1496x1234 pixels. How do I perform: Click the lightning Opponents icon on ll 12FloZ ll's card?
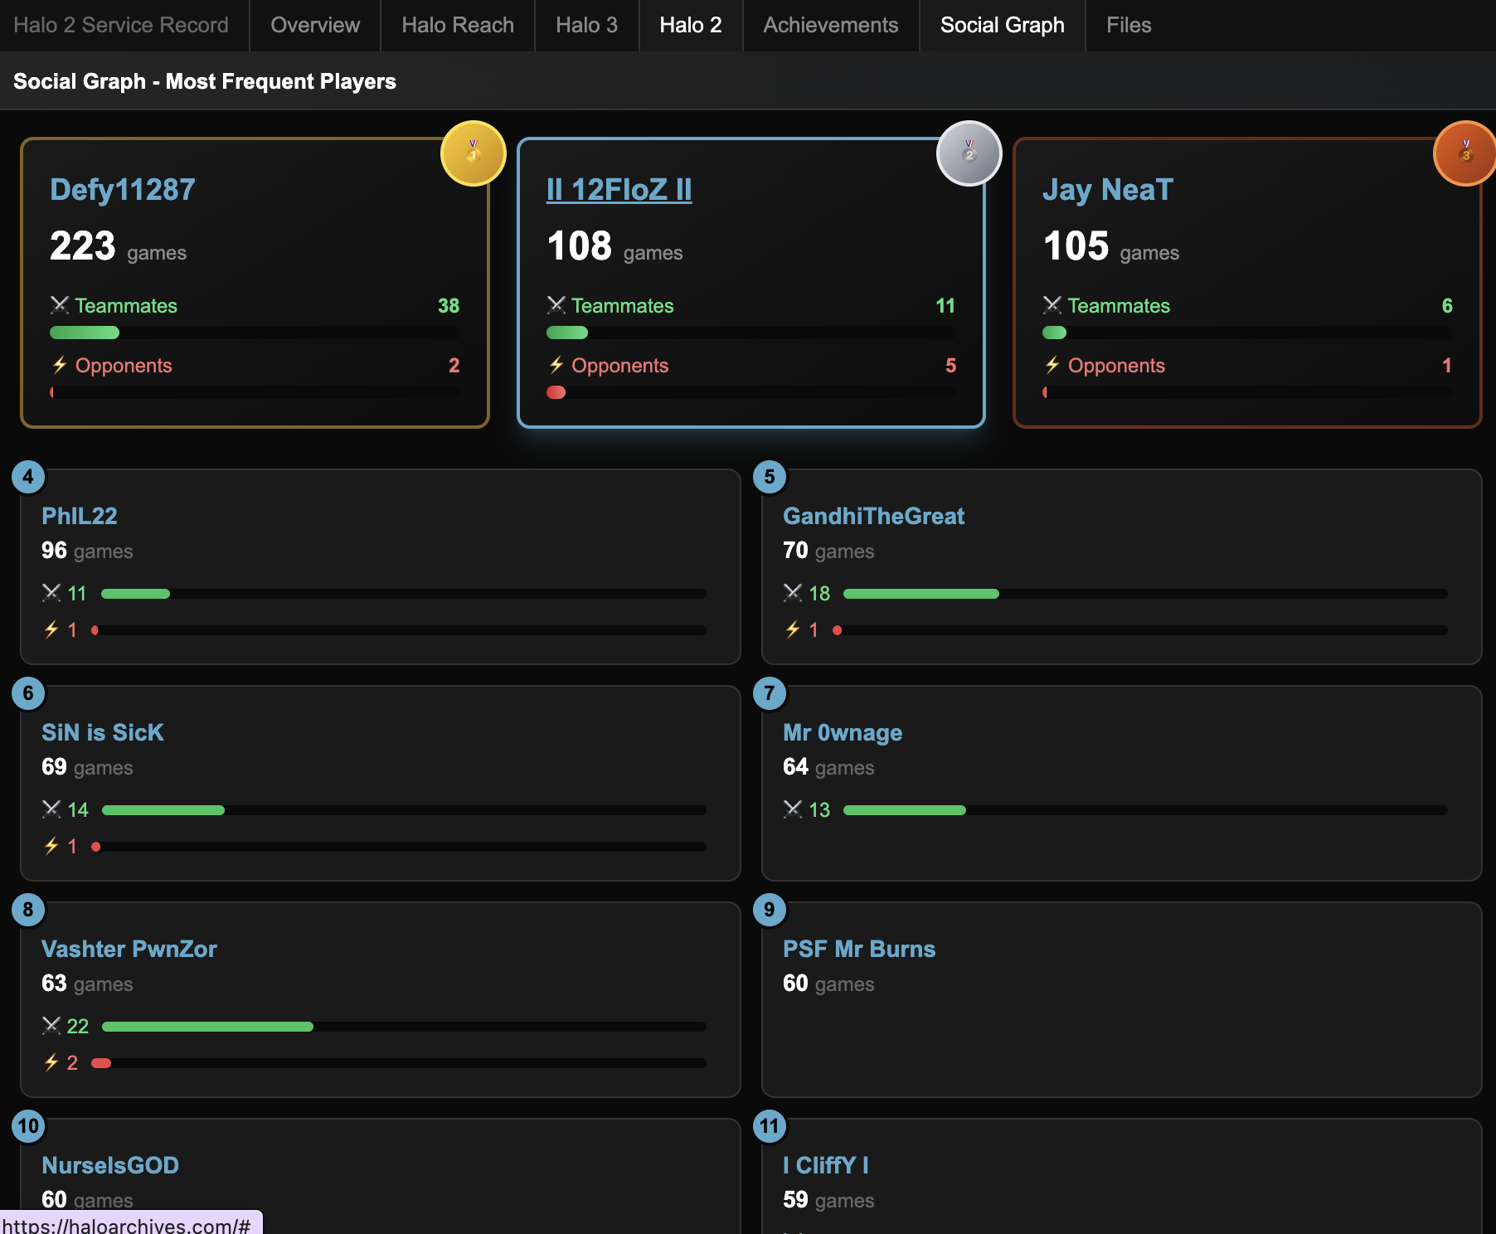click(556, 365)
